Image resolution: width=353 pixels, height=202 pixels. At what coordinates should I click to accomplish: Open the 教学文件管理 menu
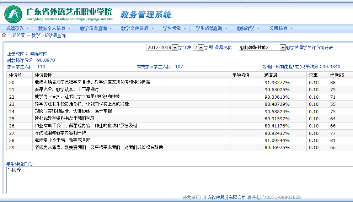(137, 28)
